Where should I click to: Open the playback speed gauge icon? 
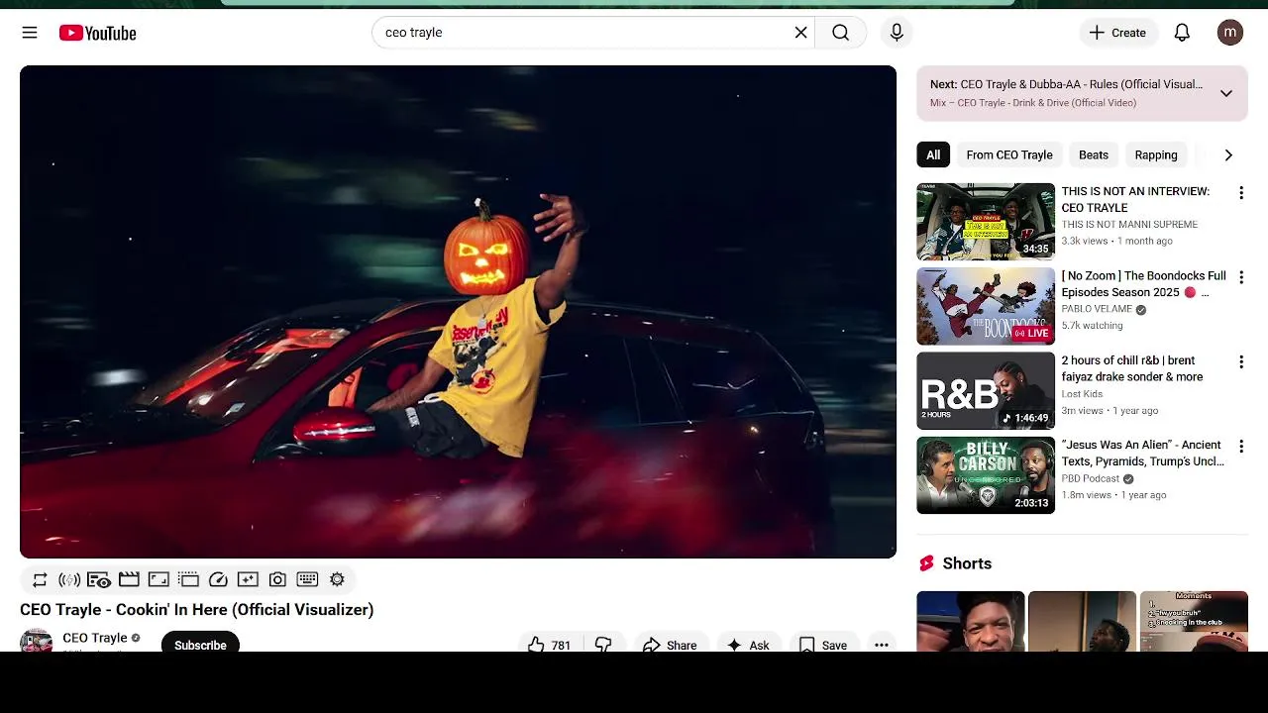[218, 579]
